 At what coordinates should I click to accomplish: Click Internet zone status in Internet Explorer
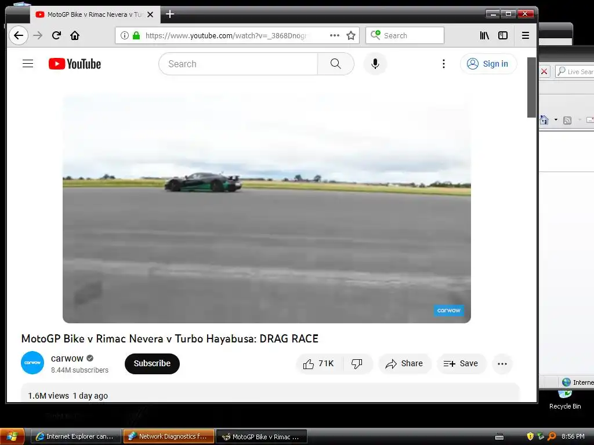pyautogui.click(x=577, y=382)
